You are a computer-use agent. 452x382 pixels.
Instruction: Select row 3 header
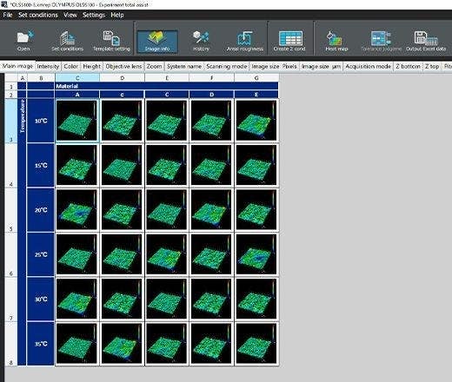coord(11,121)
